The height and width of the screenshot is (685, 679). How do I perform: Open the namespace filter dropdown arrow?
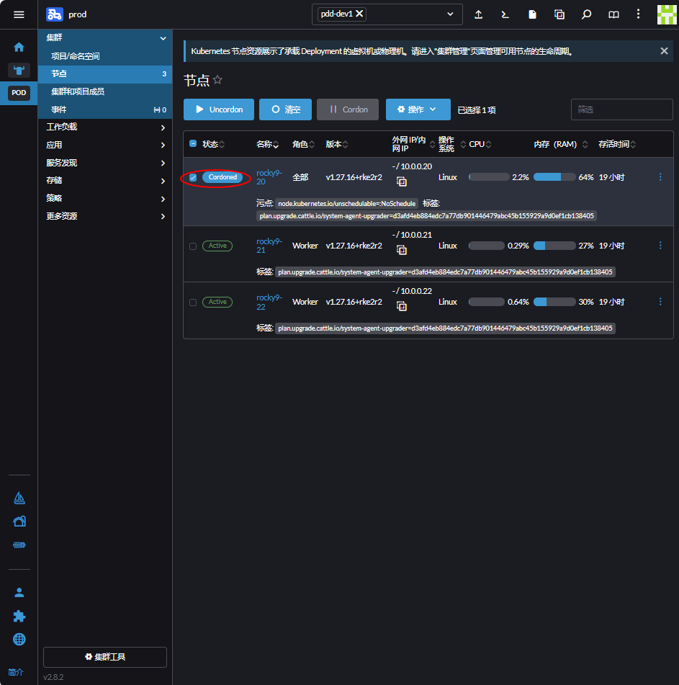click(x=450, y=14)
